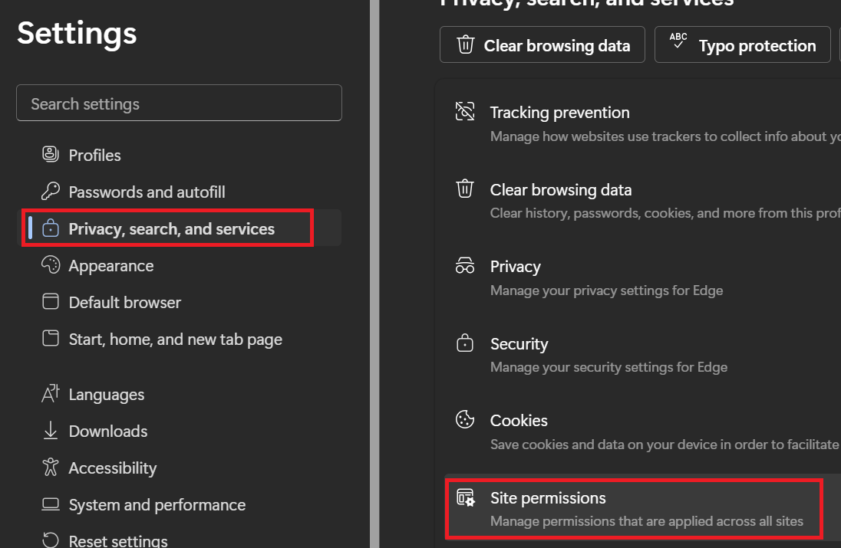Click the Typo protection button
The height and width of the screenshot is (548, 841).
[x=743, y=45]
